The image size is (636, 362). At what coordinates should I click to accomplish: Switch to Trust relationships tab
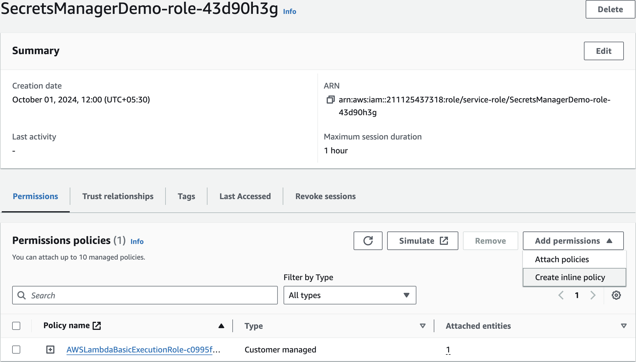coord(118,196)
